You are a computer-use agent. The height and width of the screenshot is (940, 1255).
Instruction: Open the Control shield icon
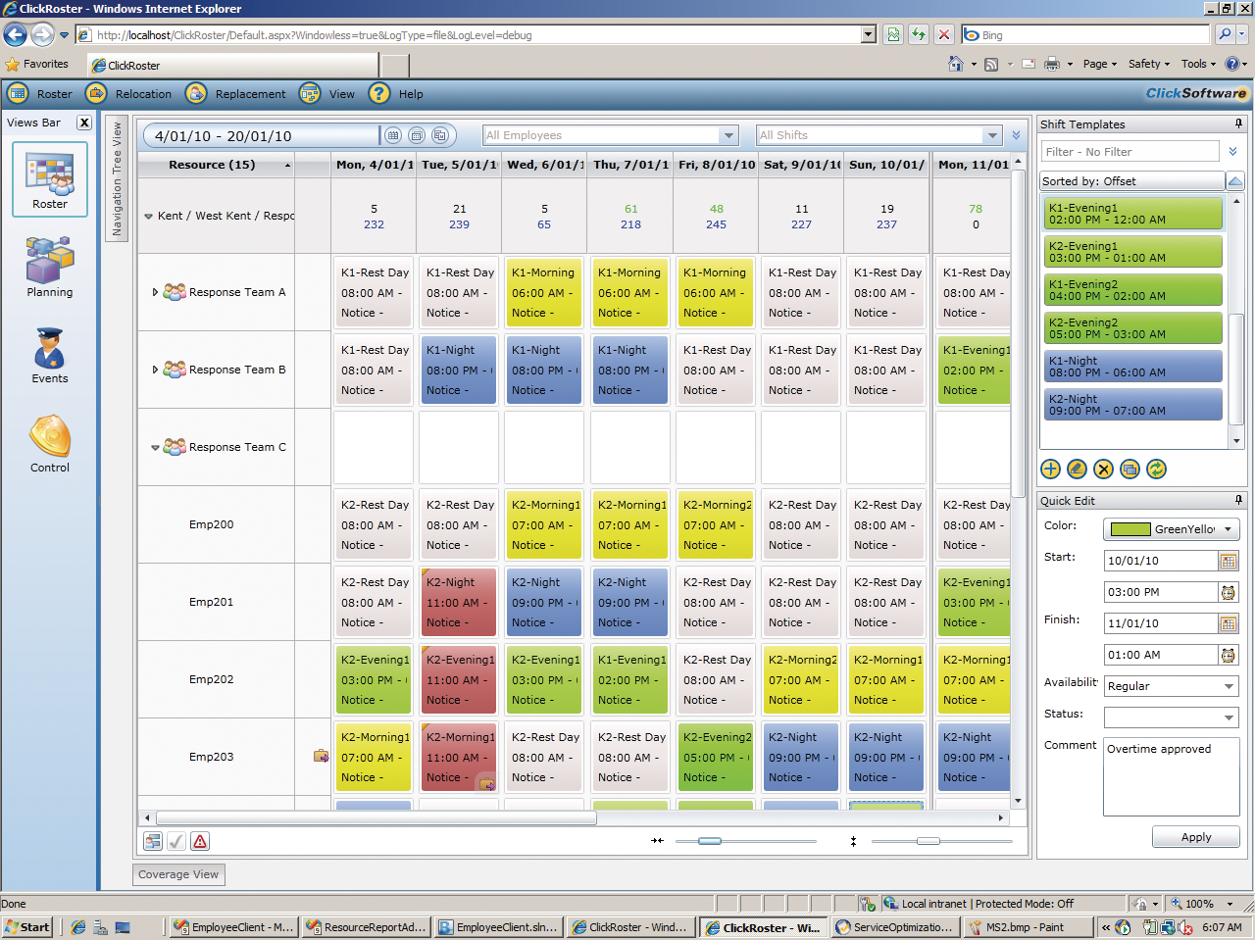point(50,443)
